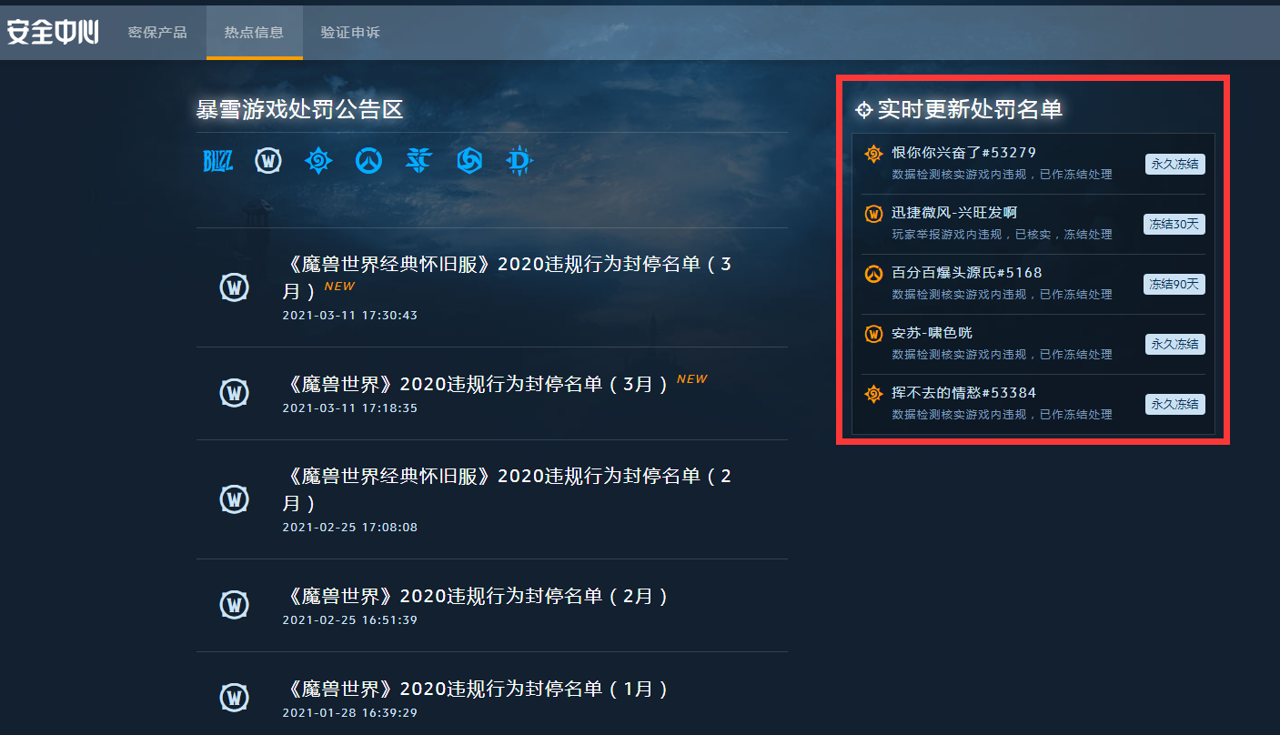Choose the Overwatch filter icon

368,161
